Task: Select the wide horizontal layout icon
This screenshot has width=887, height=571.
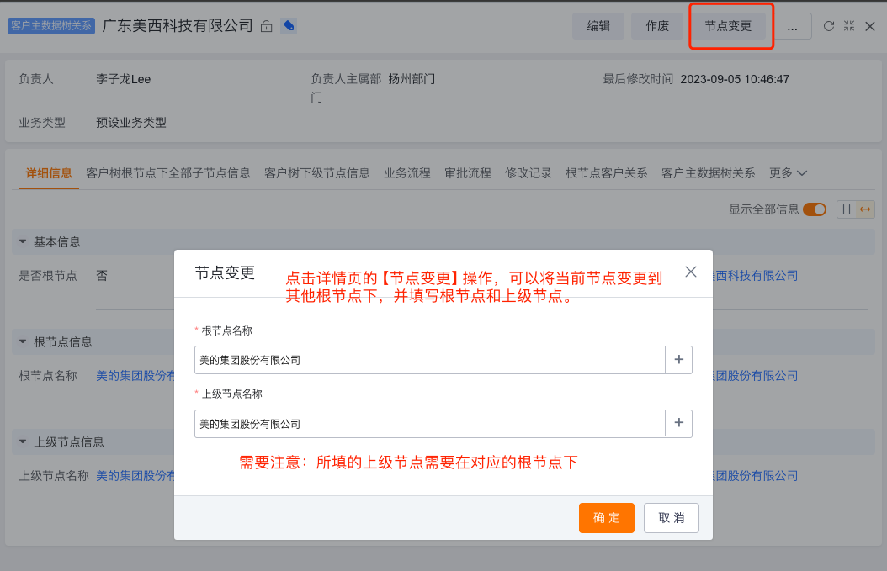Action: (865, 209)
